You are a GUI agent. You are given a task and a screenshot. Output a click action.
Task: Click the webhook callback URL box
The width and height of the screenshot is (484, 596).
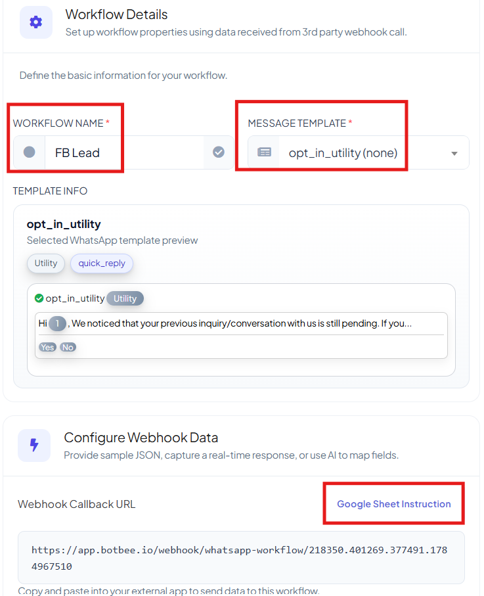click(x=241, y=558)
